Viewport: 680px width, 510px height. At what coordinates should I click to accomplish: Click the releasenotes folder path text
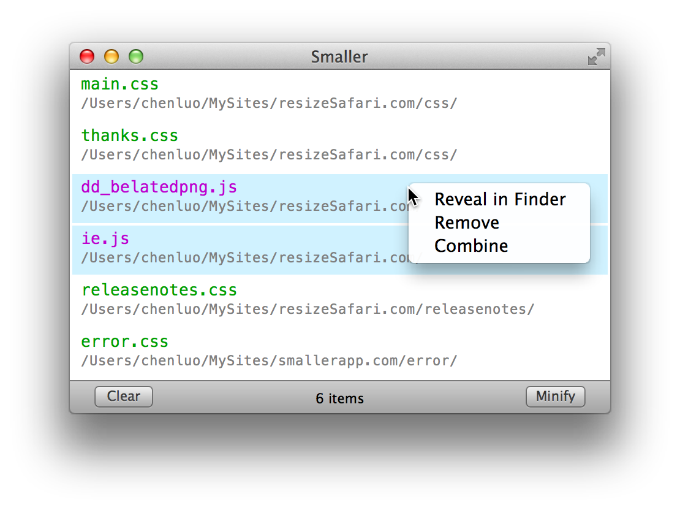coord(308,309)
